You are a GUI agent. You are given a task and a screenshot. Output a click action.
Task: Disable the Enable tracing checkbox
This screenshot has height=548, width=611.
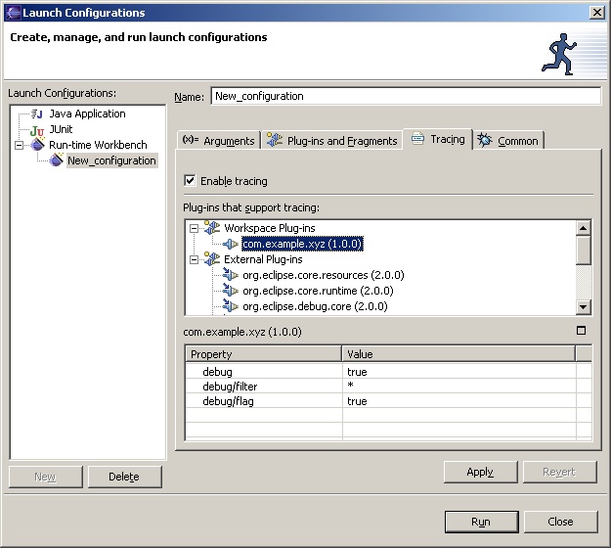(190, 181)
